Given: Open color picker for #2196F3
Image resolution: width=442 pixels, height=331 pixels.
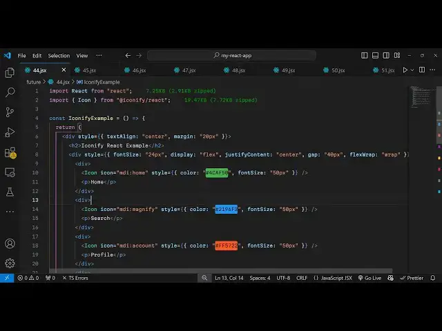Looking at the screenshot, I should point(227,209).
